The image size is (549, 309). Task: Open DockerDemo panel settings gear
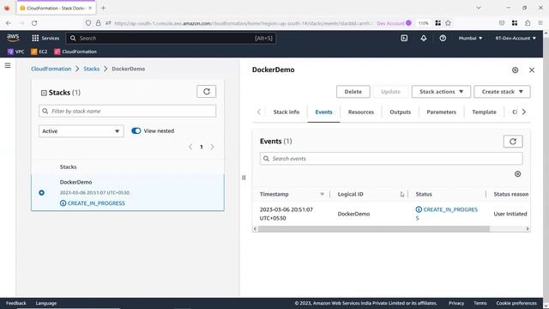click(x=515, y=70)
